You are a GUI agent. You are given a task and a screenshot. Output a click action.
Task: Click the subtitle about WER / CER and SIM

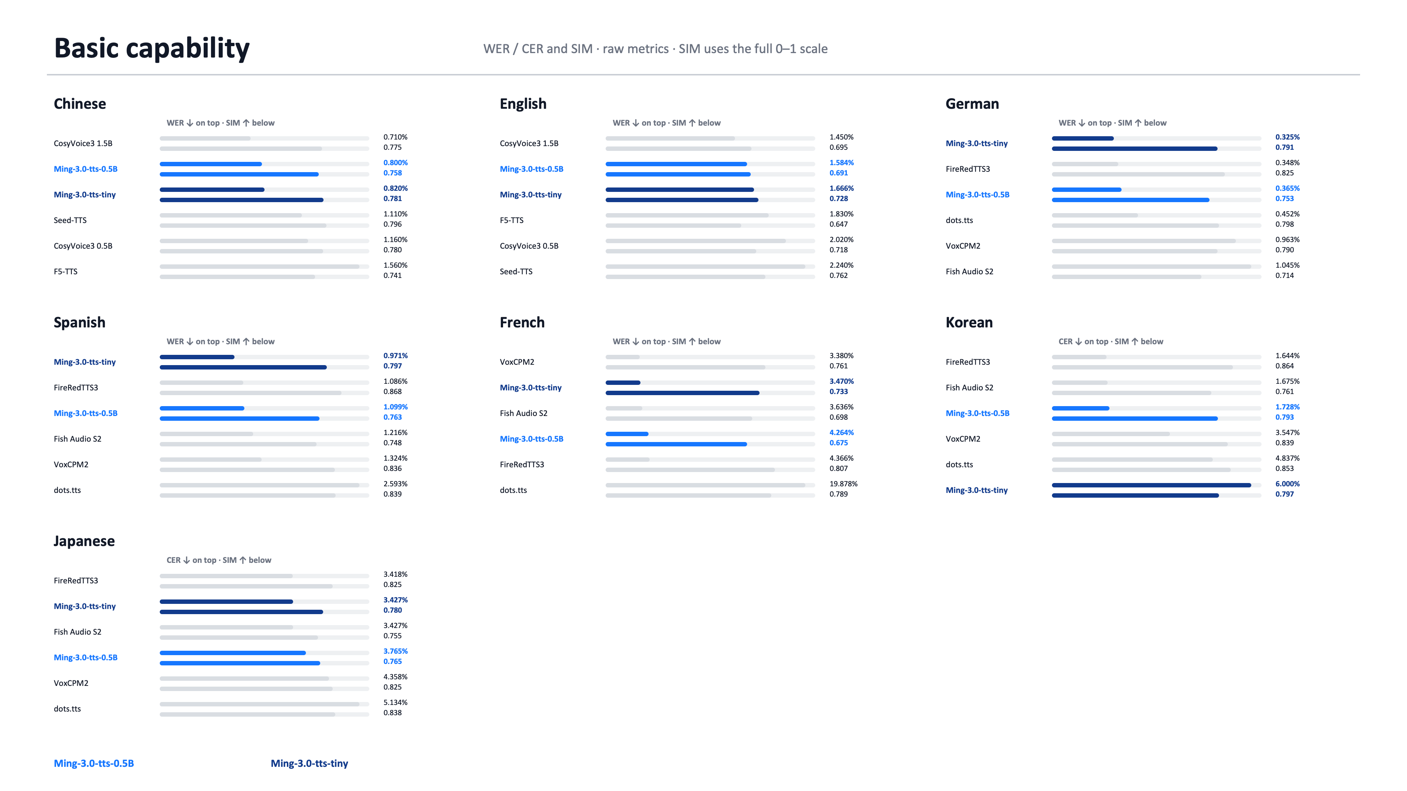pos(655,49)
